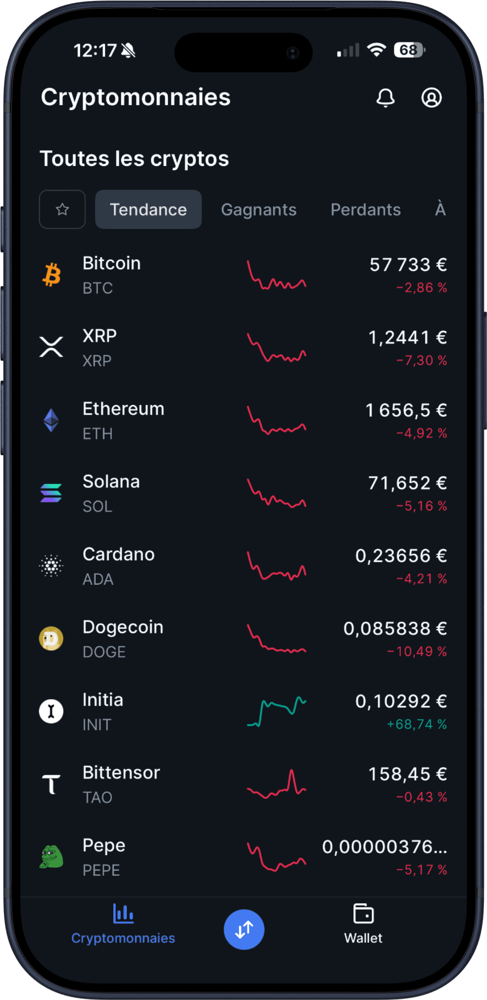Tap the Ethereum logo icon

52,420
